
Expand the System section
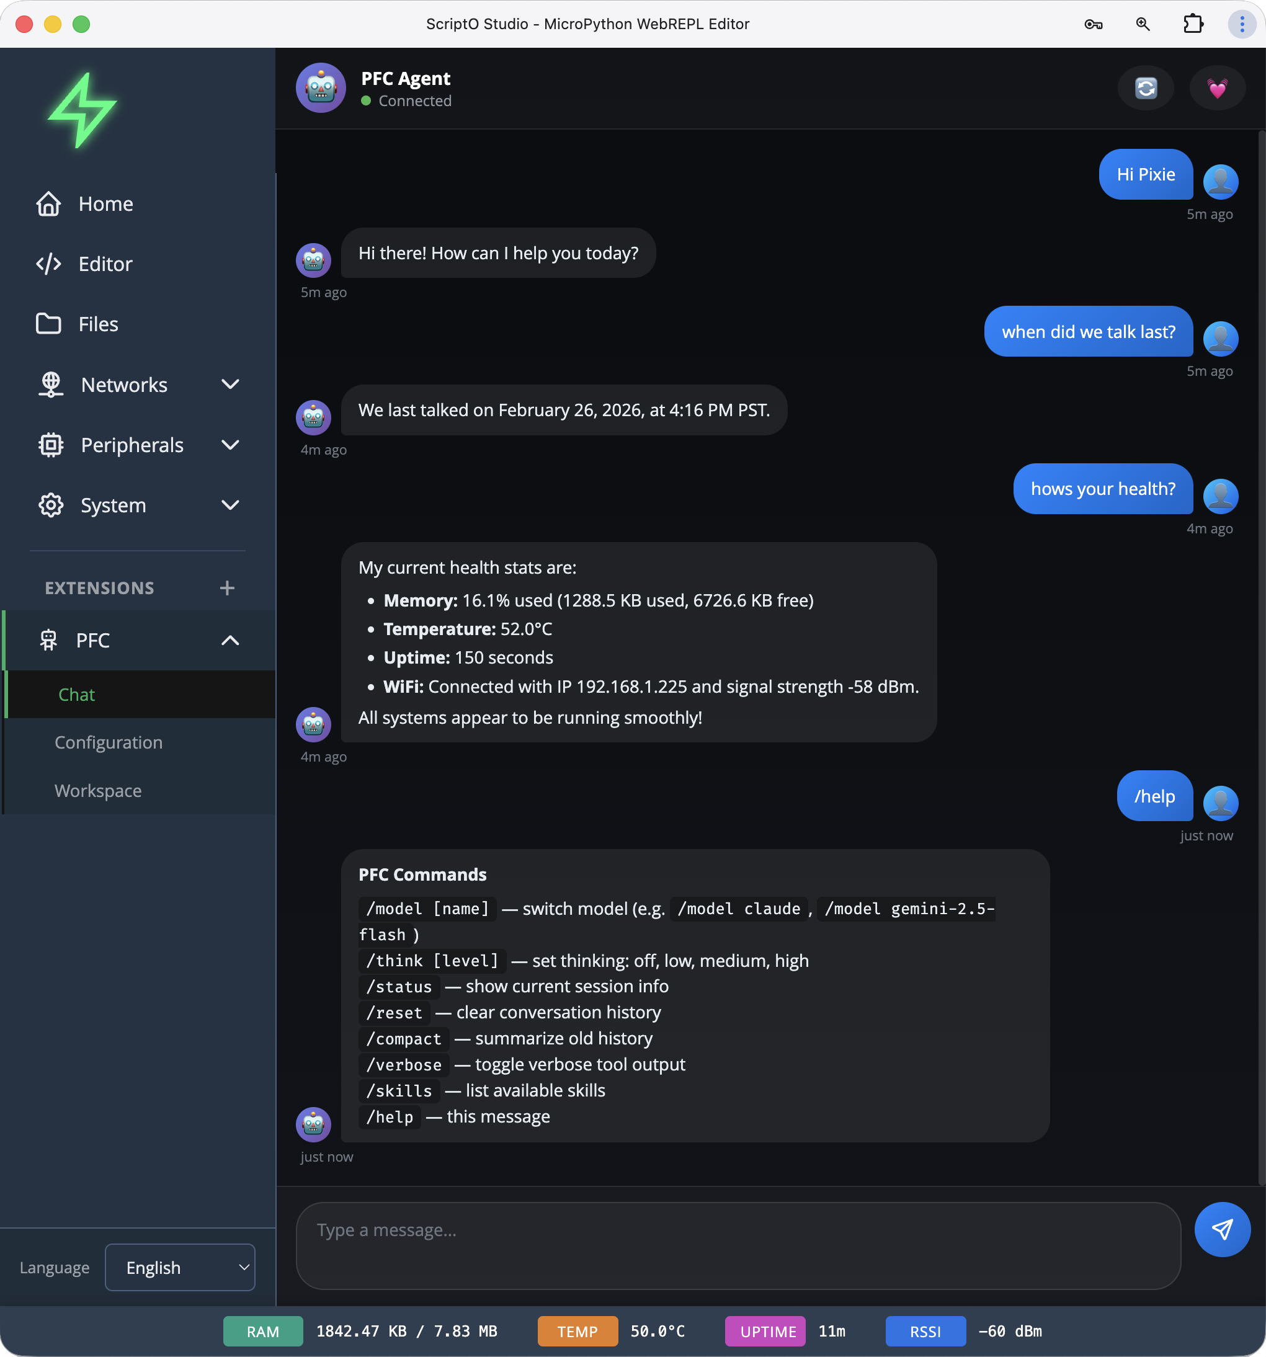tap(113, 505)
